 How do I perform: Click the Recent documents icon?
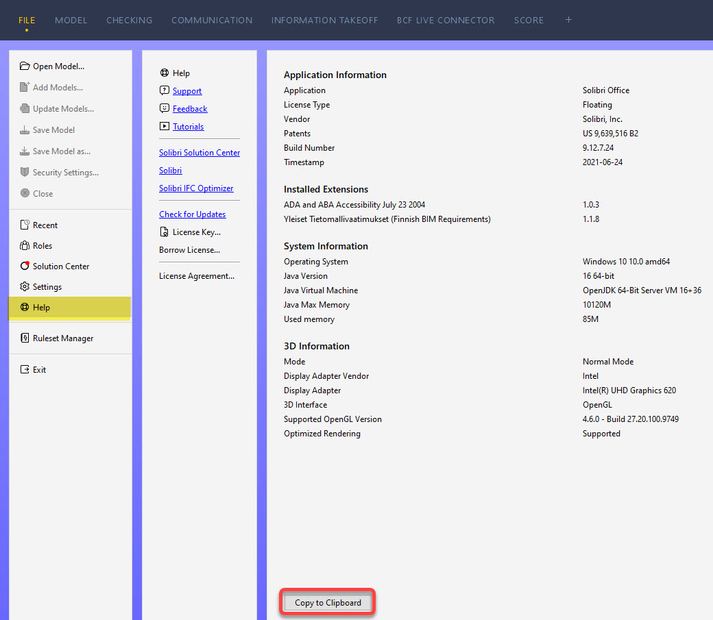pyautogui.click(x=25, y=225)
